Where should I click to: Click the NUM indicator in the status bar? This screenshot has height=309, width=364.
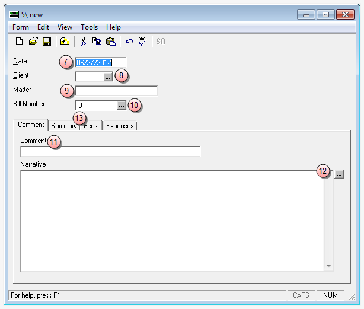tap(330, 295)
